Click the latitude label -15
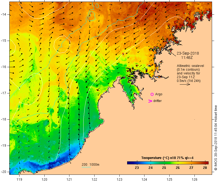Image resolution: width=219 pixels, height=182 pixels. click(3, 41)
